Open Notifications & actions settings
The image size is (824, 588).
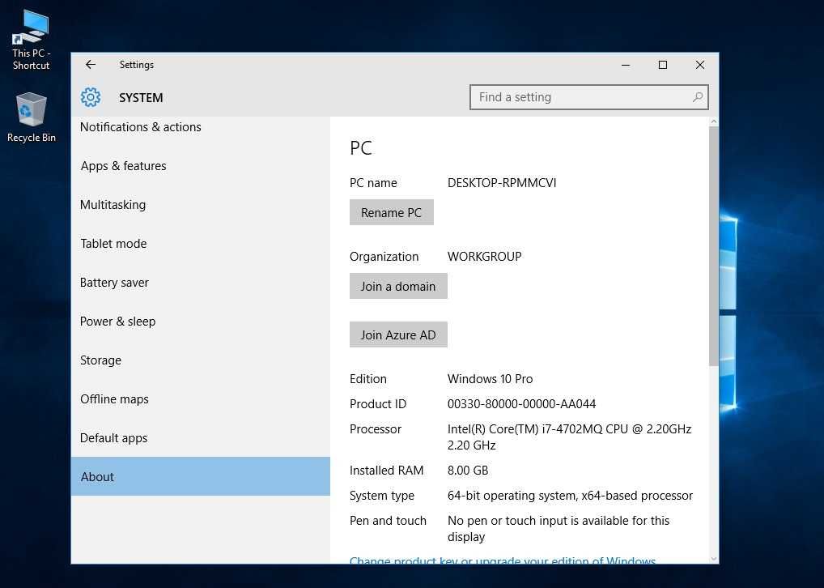(x=200, y=127)
